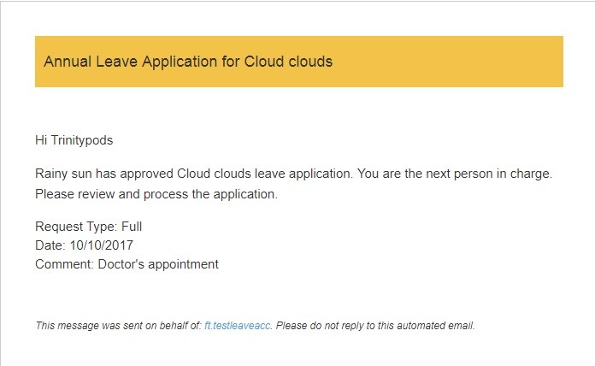This screenshot has width=595, height=366.
Task: Click the word 'Trinitypods' in the greeting
Action: point(82,140)
